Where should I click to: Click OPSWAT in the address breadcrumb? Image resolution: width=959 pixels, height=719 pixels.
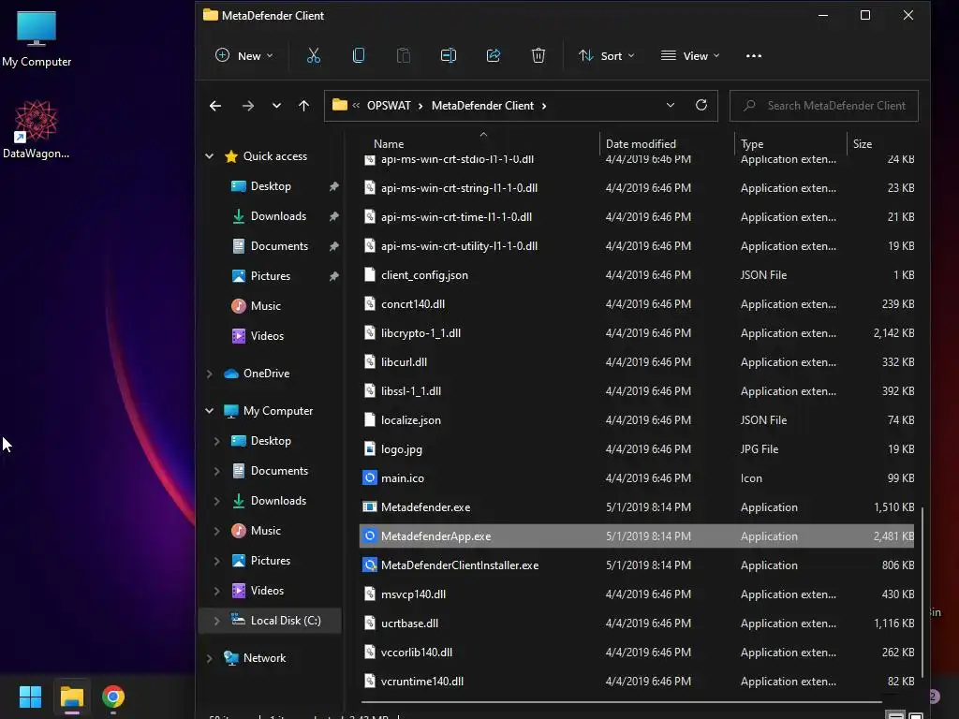click(x=389, y=105)
